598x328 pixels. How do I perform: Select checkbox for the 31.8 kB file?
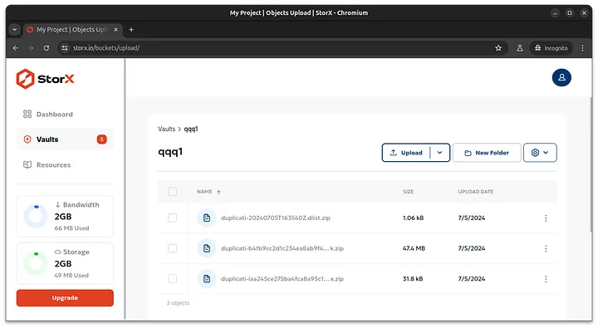[x=173, y=279]
